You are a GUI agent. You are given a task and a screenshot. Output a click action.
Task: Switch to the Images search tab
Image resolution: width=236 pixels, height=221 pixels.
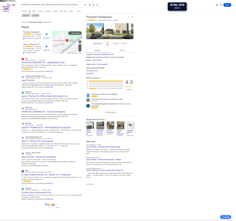point(55,11)
